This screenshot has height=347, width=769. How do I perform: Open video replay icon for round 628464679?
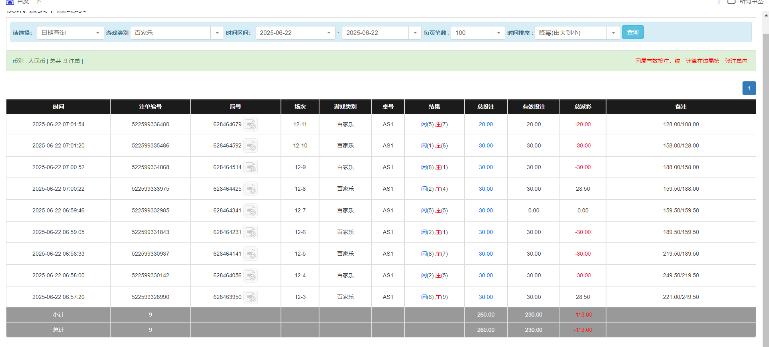(250, 125)
